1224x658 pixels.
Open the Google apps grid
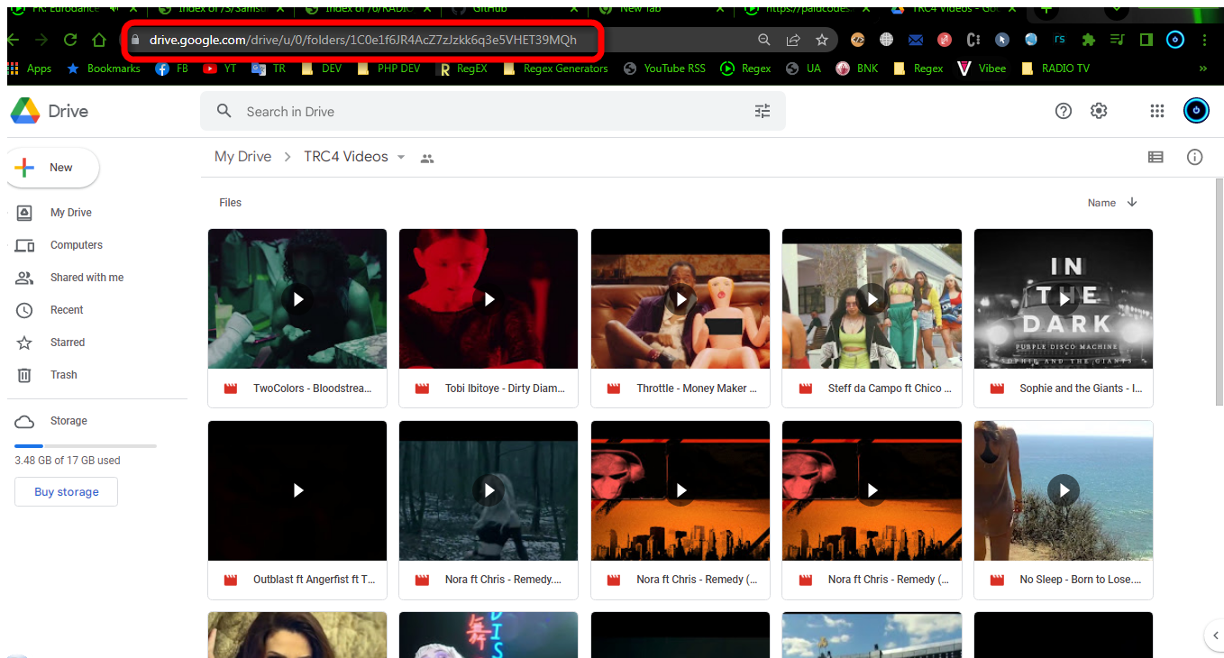coord(1157,111)
